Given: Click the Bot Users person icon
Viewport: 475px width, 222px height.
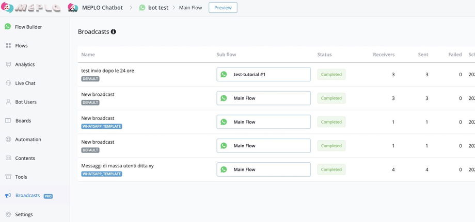Looking at the screenshot, I should click(8, 102).
